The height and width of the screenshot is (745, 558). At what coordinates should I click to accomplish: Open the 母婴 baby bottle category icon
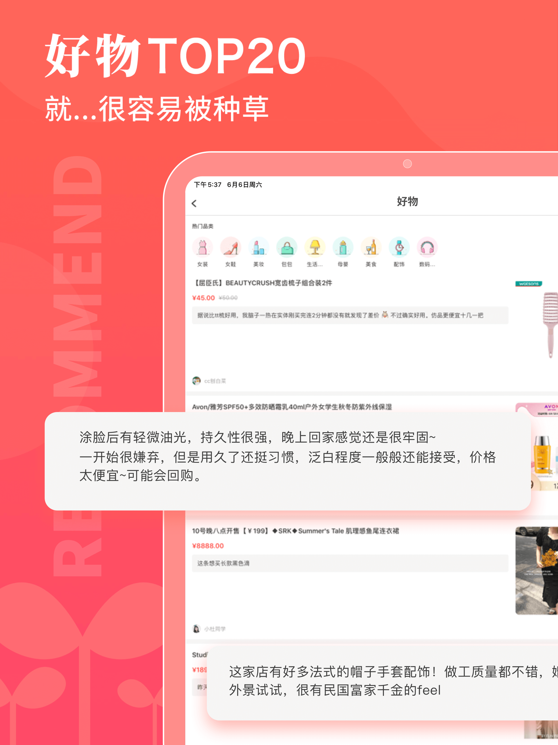[343, 247]
